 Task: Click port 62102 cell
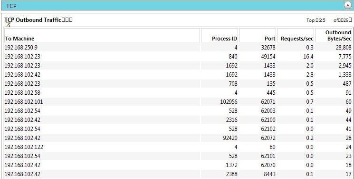point(268,129)
